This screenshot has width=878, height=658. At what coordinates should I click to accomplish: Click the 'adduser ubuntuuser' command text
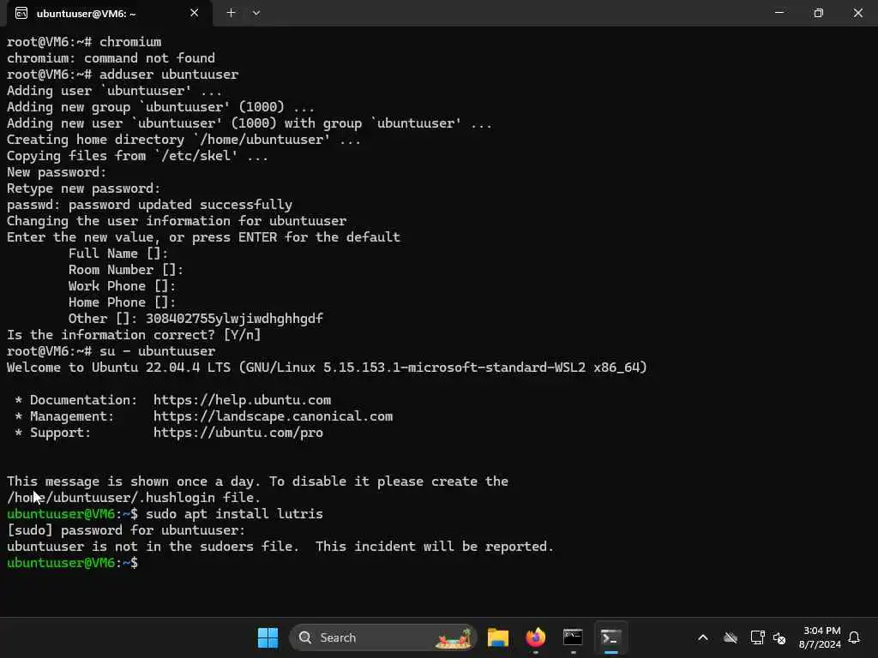click(169, 74)
